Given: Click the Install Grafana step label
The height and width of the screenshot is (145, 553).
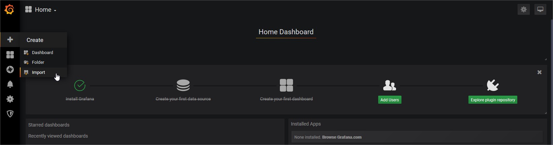Looking at the screenshot, I should pos(80,99).
